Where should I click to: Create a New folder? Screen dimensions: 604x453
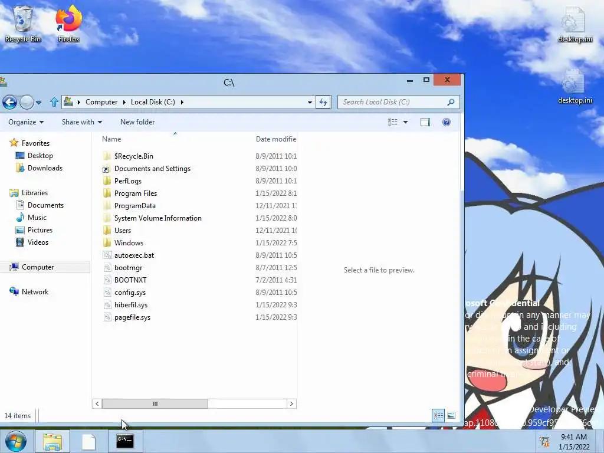[x=137, y=122]
